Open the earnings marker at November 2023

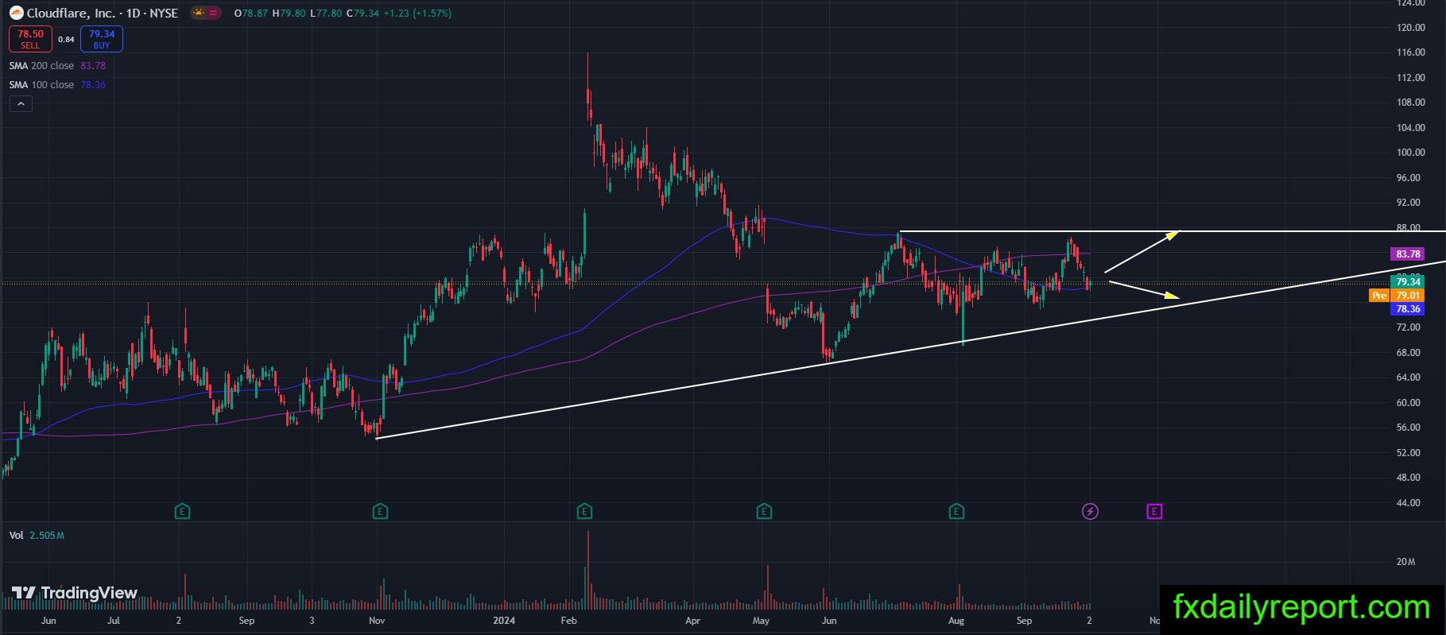[380, 512]
